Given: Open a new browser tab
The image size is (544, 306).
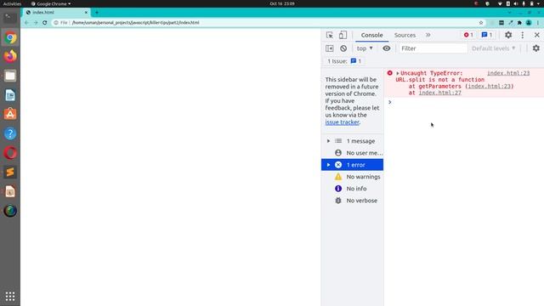Looking at the screenshot, I should coord(97,12).
